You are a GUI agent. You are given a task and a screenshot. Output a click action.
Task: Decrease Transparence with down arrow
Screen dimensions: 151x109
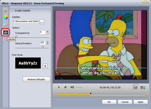tap(47, 33)
